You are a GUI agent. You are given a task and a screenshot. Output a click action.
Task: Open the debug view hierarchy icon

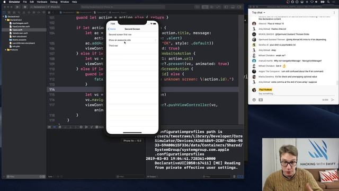(81, 127)
